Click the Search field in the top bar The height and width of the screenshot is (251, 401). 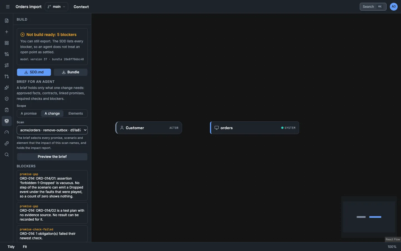[x=373, y=7]
